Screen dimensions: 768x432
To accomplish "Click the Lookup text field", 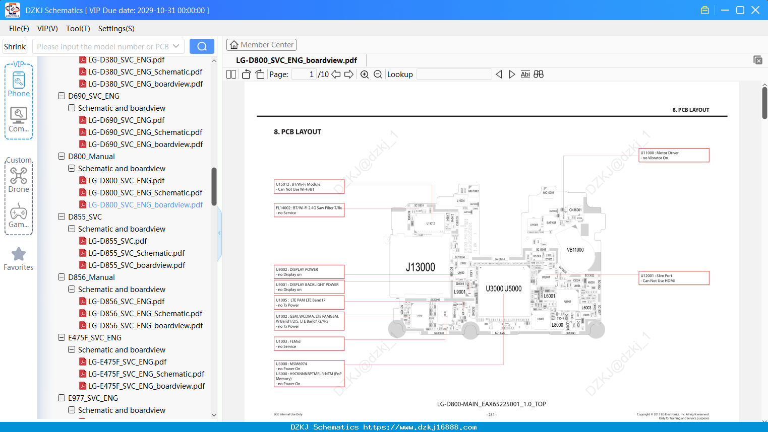I will tap(454, 75).
